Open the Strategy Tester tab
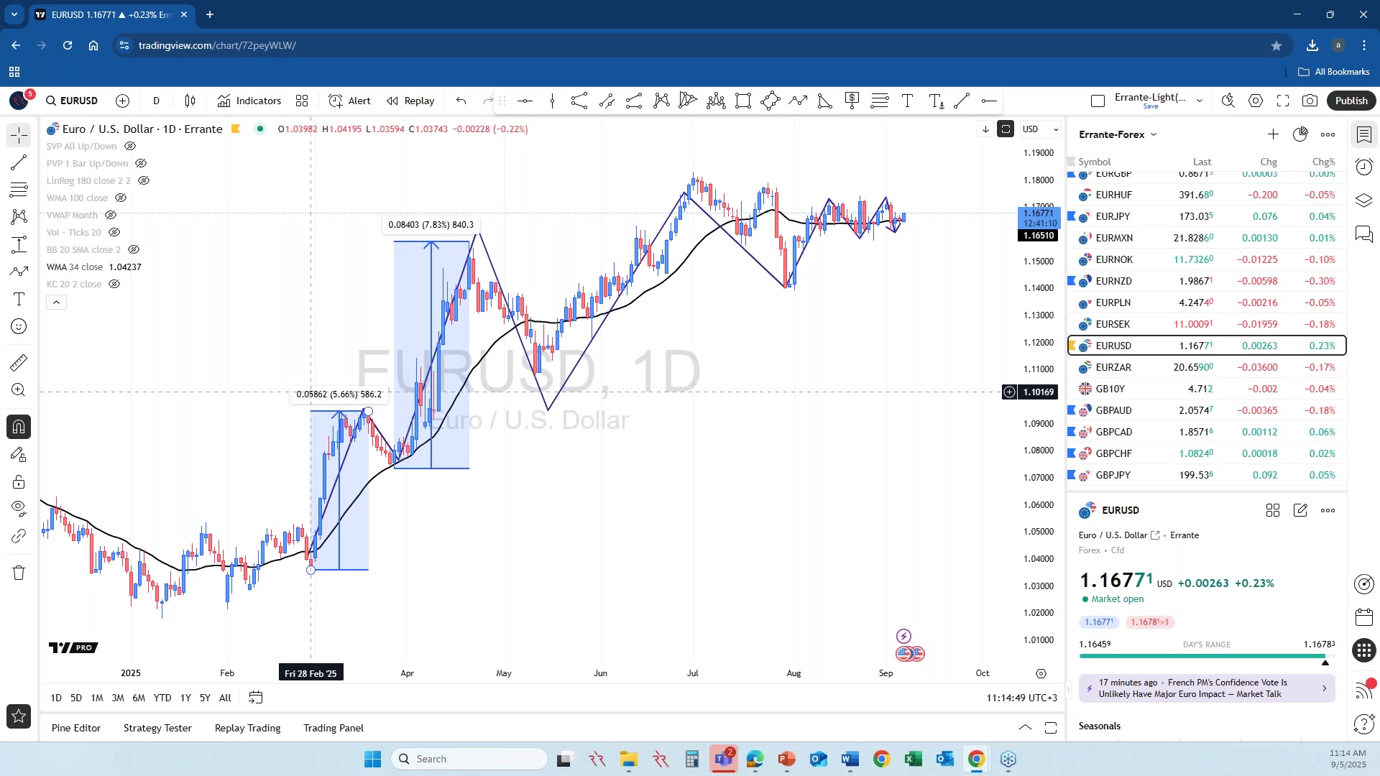This screenshot has height=776, width=1380. (157, 728)
